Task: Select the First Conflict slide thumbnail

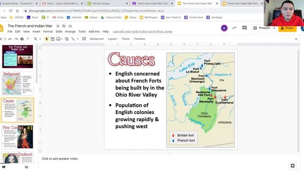Action: point(18,137)
